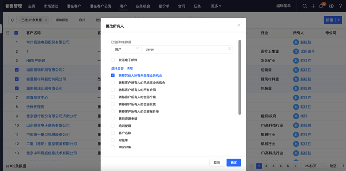The width and height of the screenshot is (346, 171).
Task: Expand the 新建 button dropdown arrow
Action: click(x=339, y=20)
